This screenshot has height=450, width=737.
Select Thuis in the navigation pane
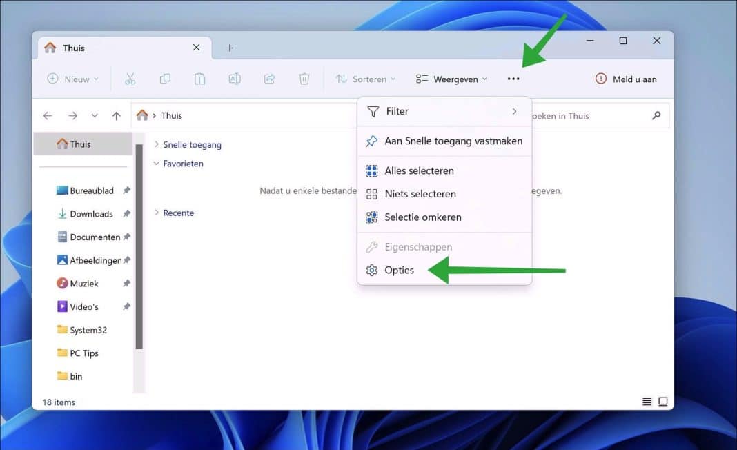pyautogui.click(x=83, y=144)
